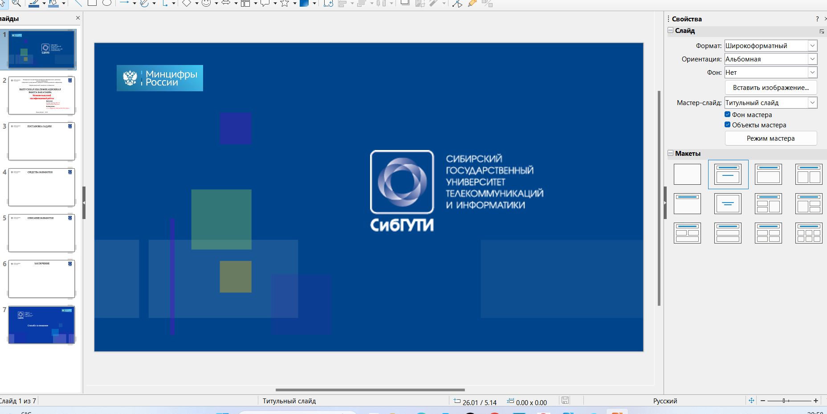Zoom out with the minus icon
This screenshot has width=827, height=414.
coord(762,401)
